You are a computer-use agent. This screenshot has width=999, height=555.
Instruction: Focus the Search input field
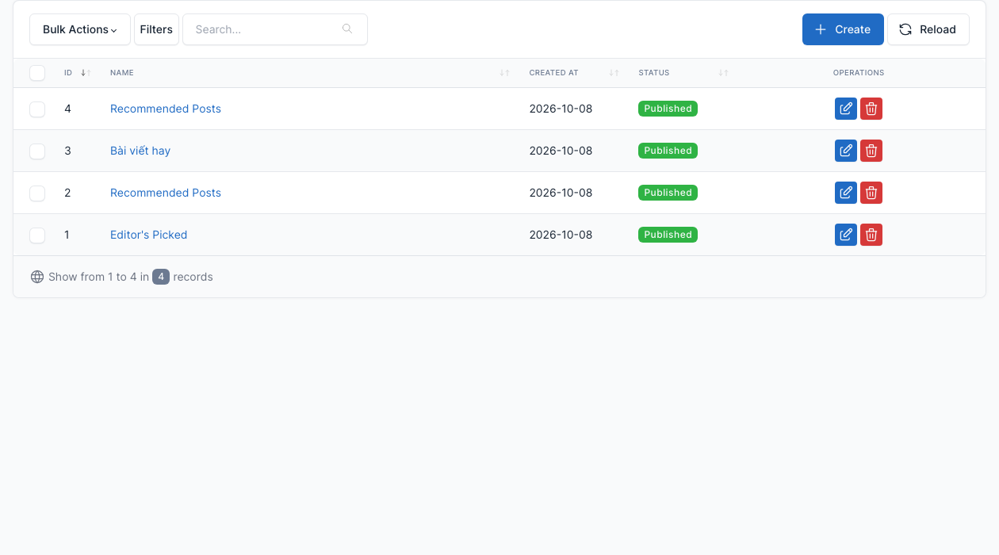275,29
